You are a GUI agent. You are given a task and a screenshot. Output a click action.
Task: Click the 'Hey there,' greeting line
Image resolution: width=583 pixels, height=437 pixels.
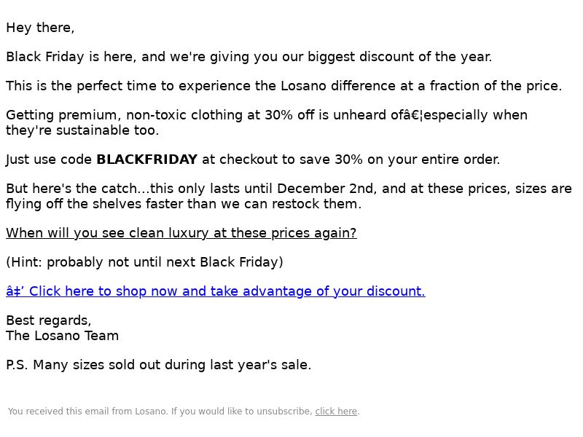point(40,28)
